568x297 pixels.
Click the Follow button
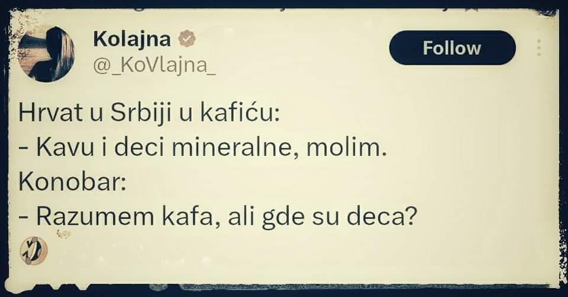pyautogui.click(x=452, y=48)
